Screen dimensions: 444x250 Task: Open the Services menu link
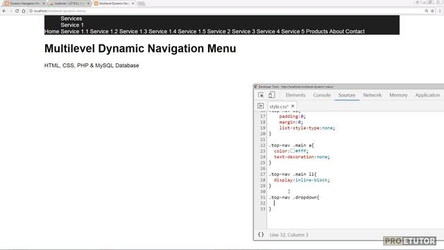(x=71, y=19)
